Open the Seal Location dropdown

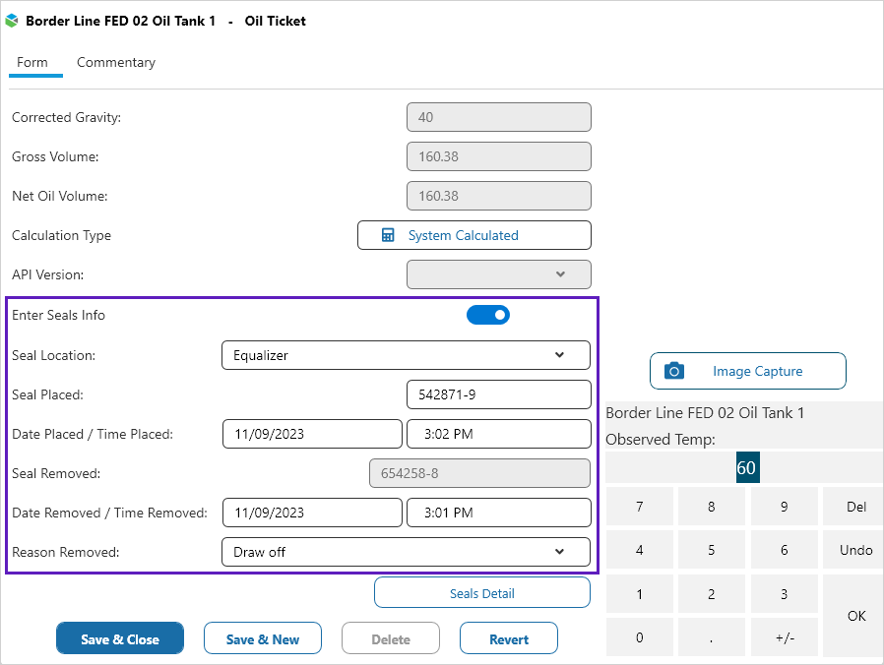406,355
